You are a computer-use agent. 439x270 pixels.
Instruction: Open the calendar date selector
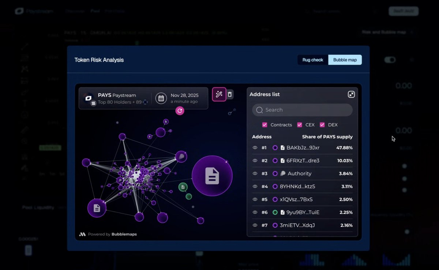click(161, 98)
